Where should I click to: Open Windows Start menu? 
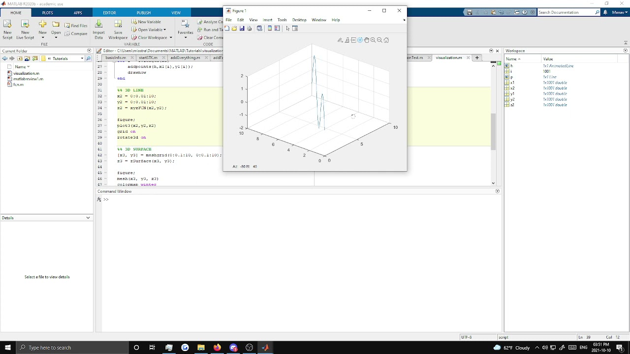coord(7,348)
